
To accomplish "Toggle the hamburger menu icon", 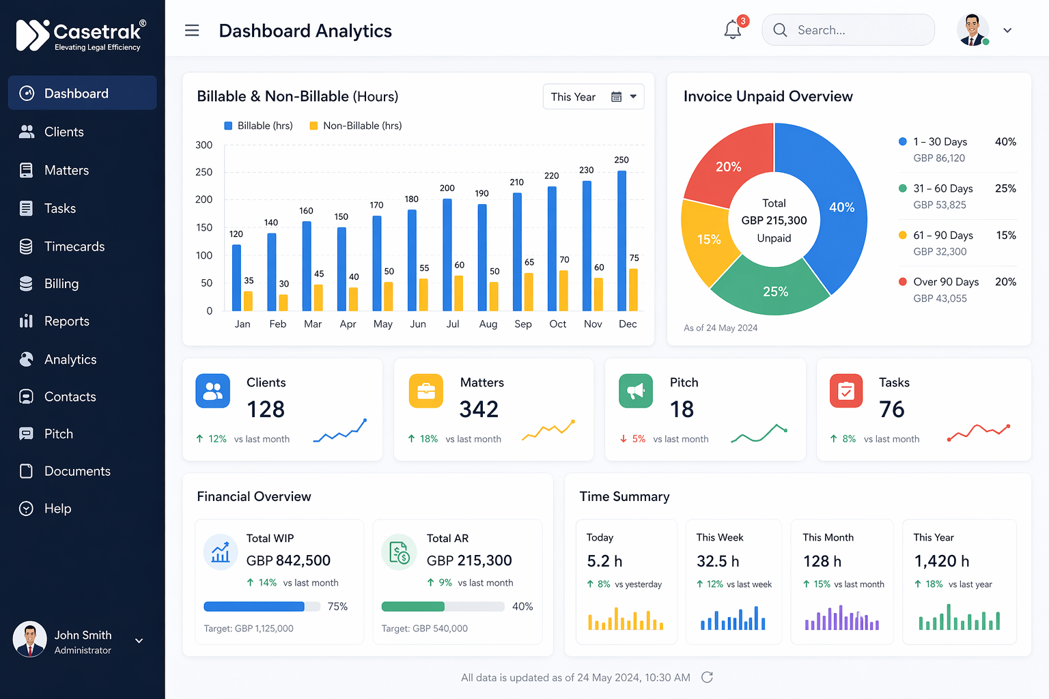I will tap(192, 31).
